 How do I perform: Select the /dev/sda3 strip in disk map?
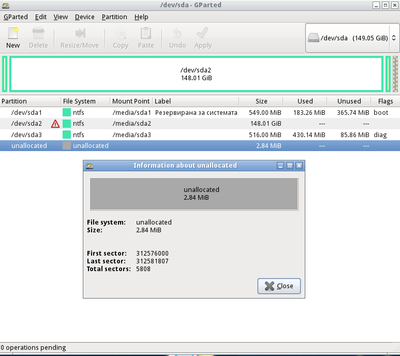point(388,74)
